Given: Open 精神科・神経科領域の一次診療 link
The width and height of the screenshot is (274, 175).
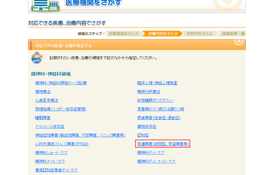Looking at the screenshot, I should click(x=61, y=83).
